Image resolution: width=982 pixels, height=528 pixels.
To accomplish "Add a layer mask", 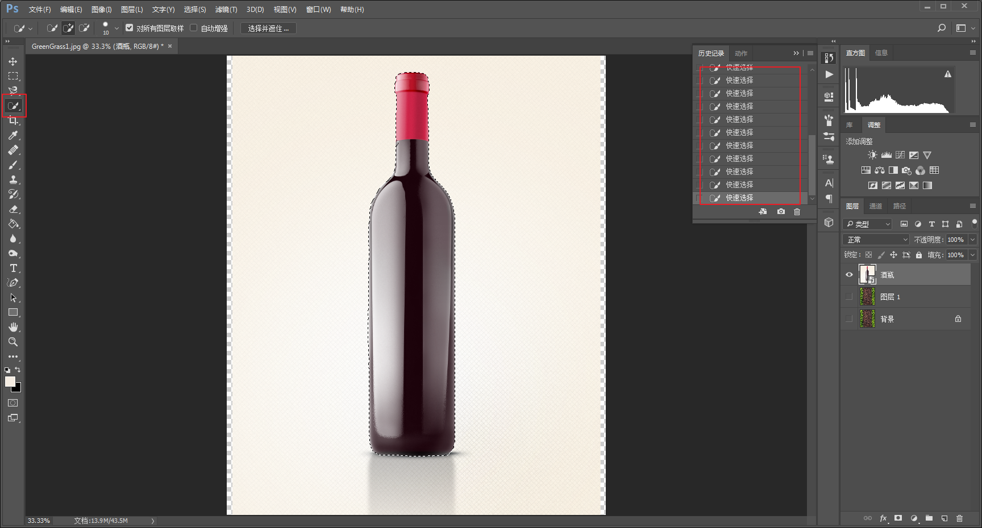I will click(898, 518).
